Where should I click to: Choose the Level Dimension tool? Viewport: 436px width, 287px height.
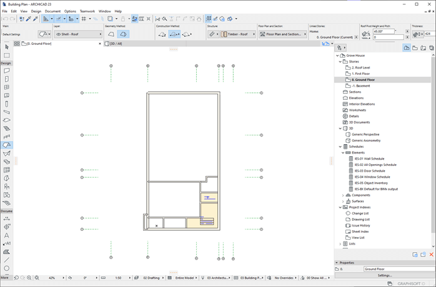[7, 227]
